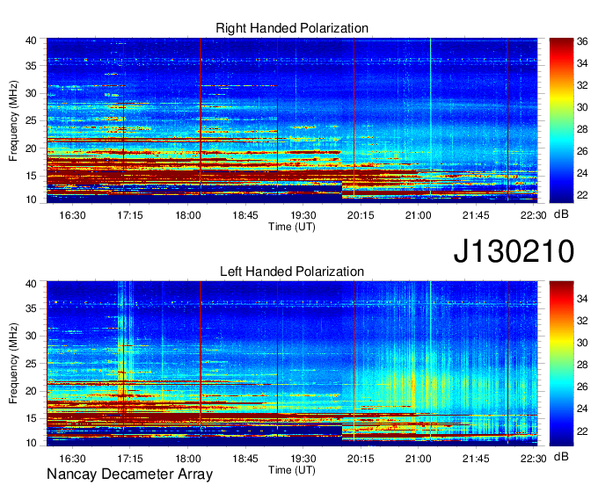This screenshot has height=485, width=598.
Task: Click the '18:00' tick under the top panel
Action: (187, 215)
